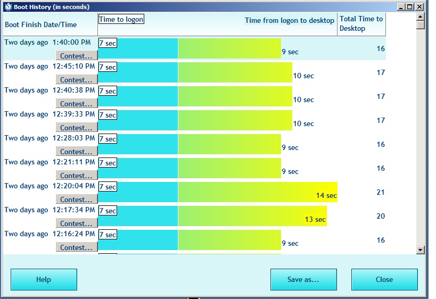Click the 14 sec desktop bar label

326,195
